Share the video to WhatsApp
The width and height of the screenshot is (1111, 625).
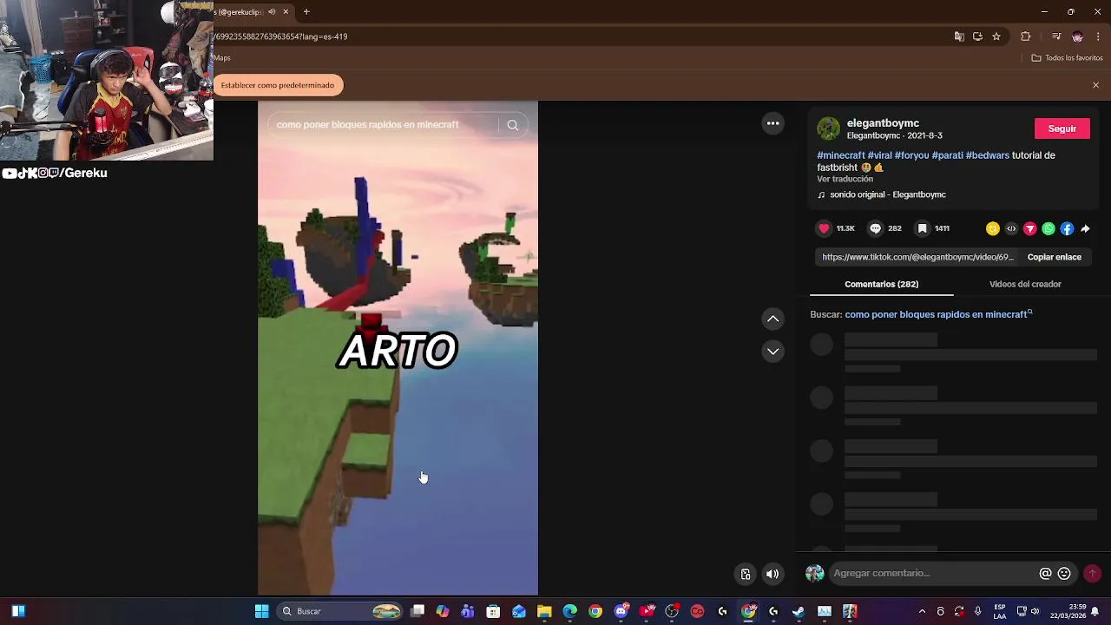[1049, 229]
